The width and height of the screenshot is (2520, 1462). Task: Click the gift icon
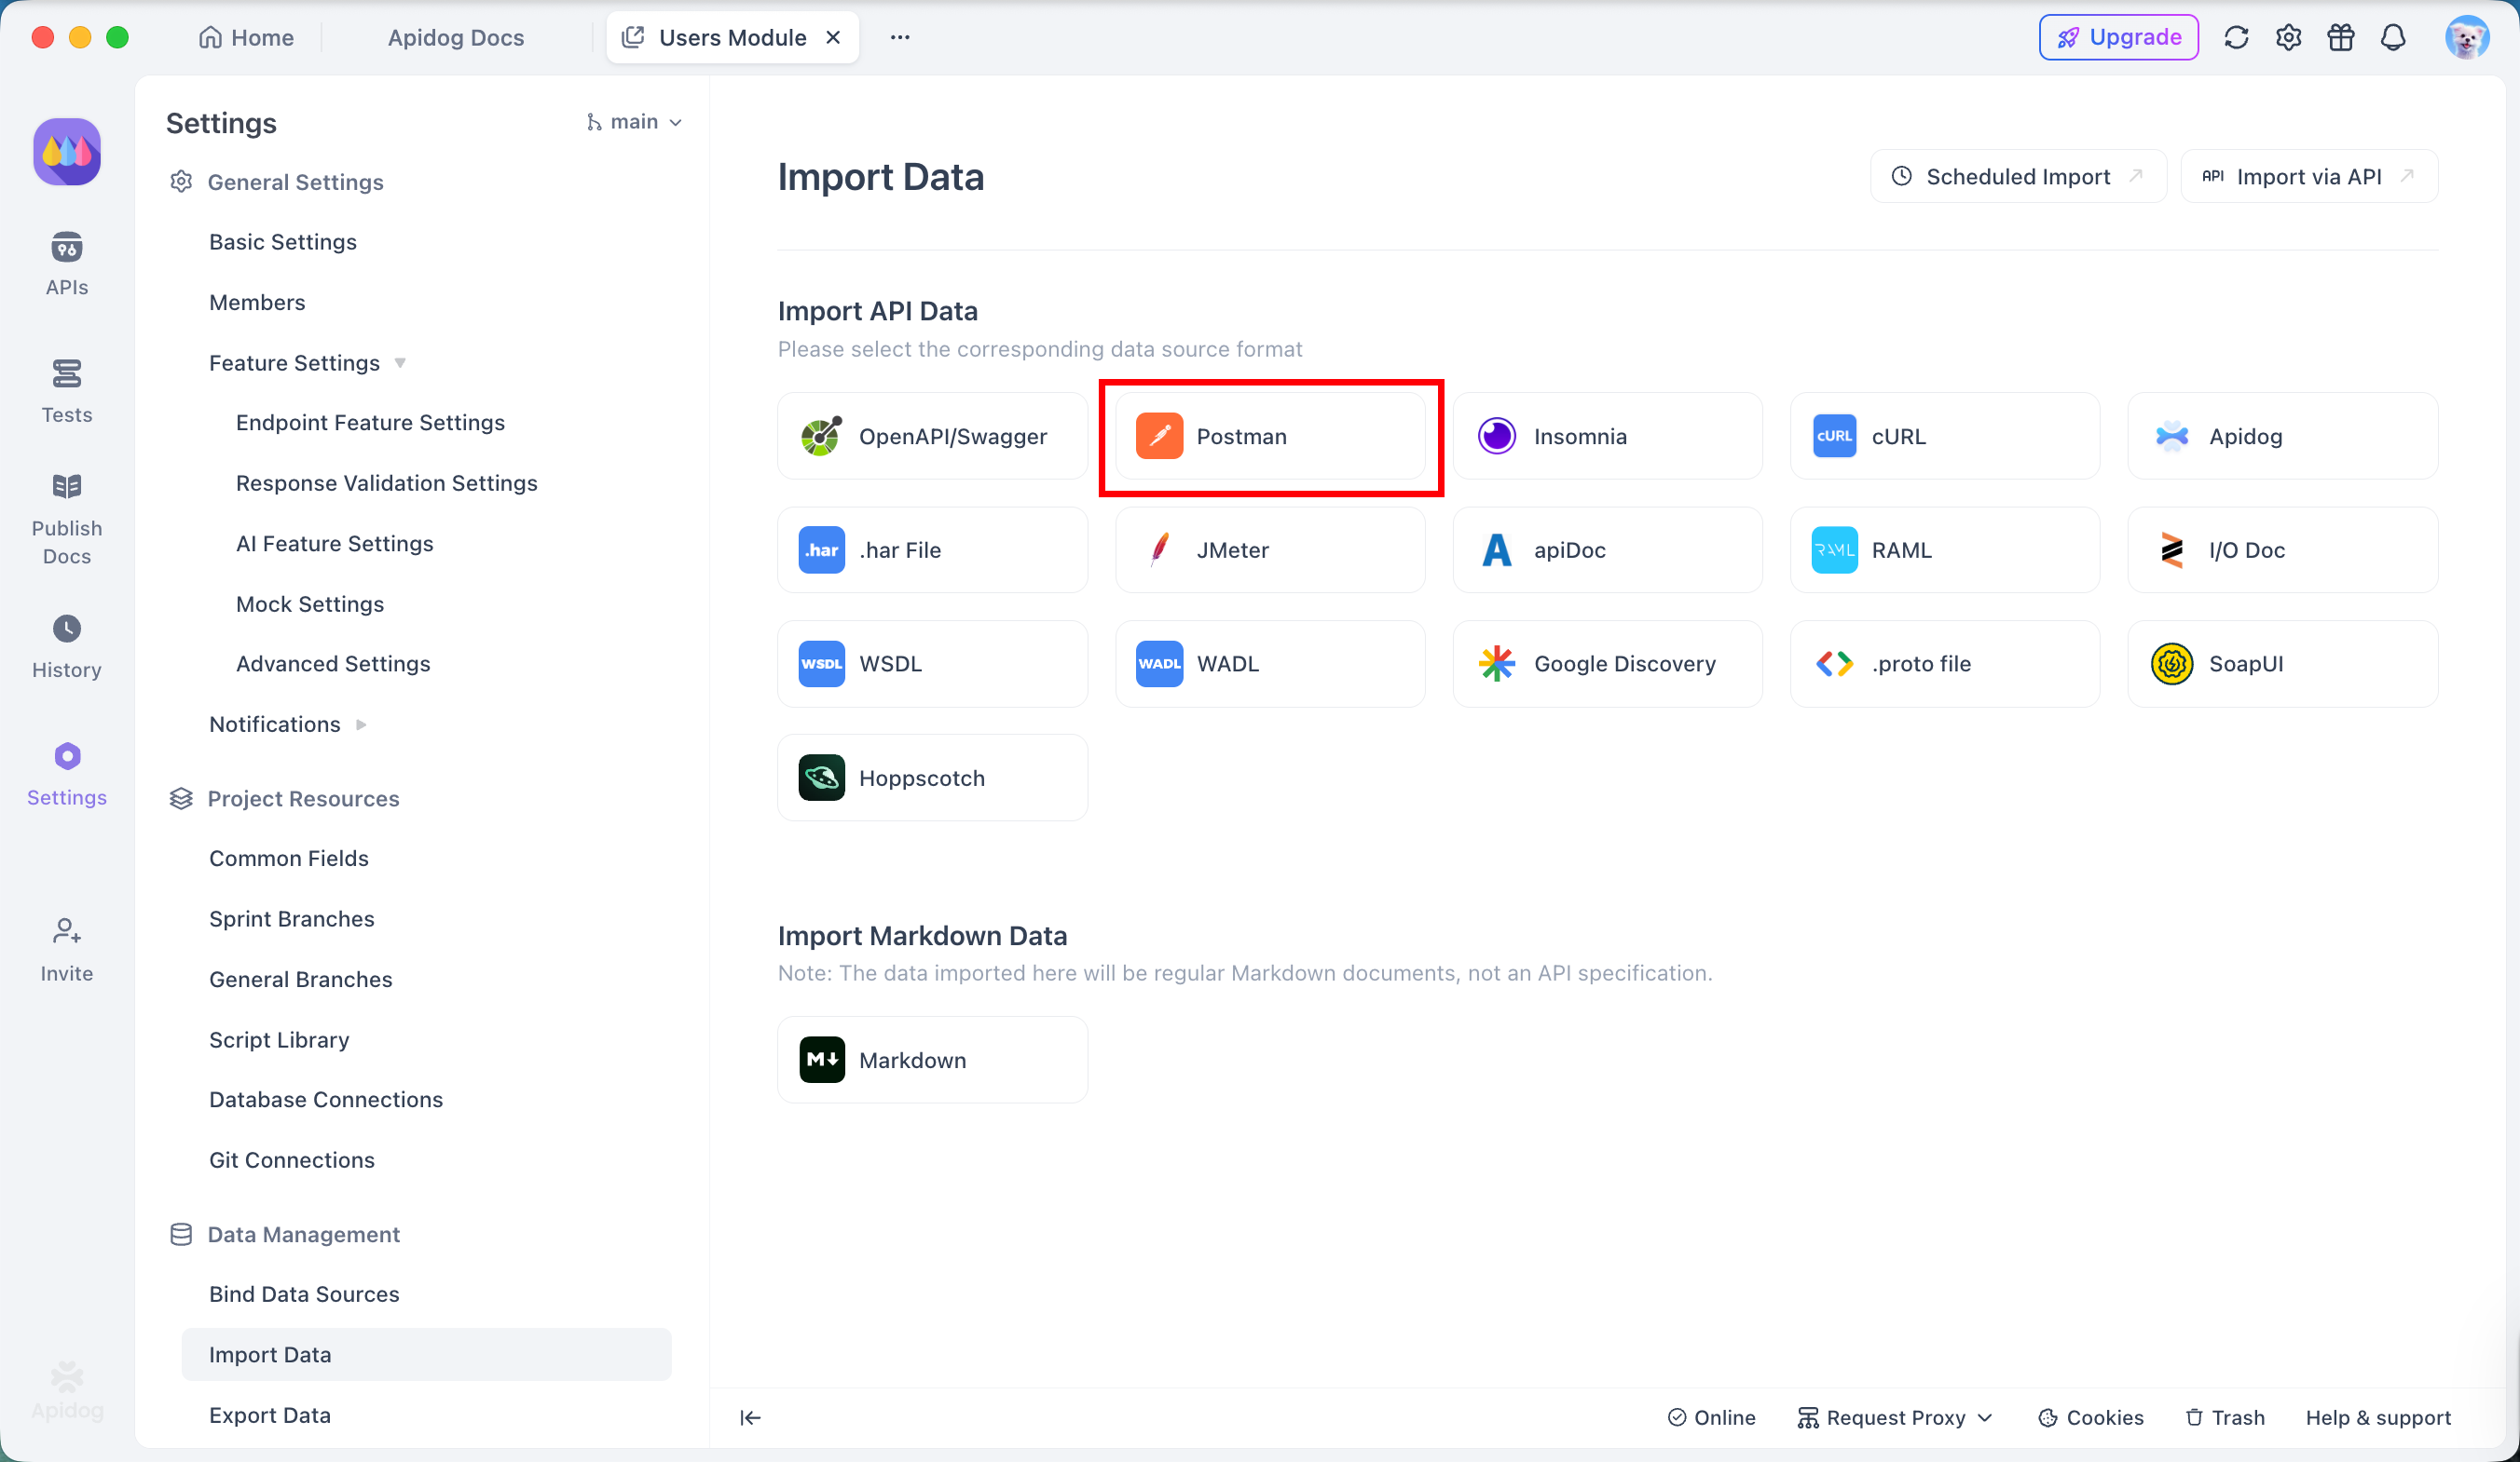[x=2341, y=38]
